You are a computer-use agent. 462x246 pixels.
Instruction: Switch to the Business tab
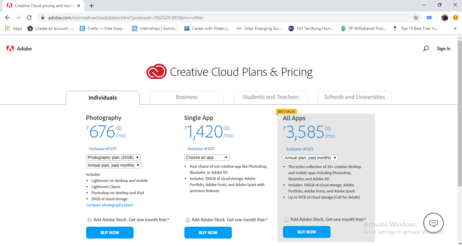click(186, 97)
